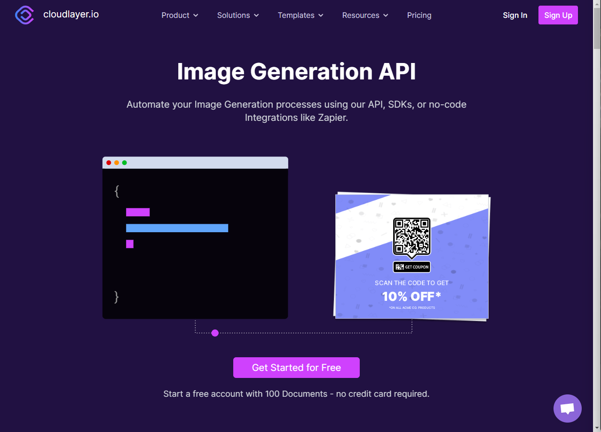Click the green dot on the code window

(124, 162)
